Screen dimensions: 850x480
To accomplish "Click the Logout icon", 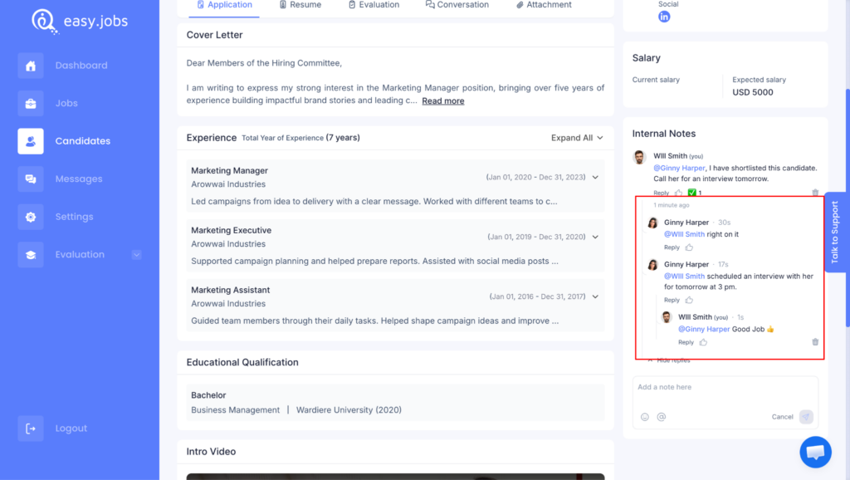I will tap(31, 429).
